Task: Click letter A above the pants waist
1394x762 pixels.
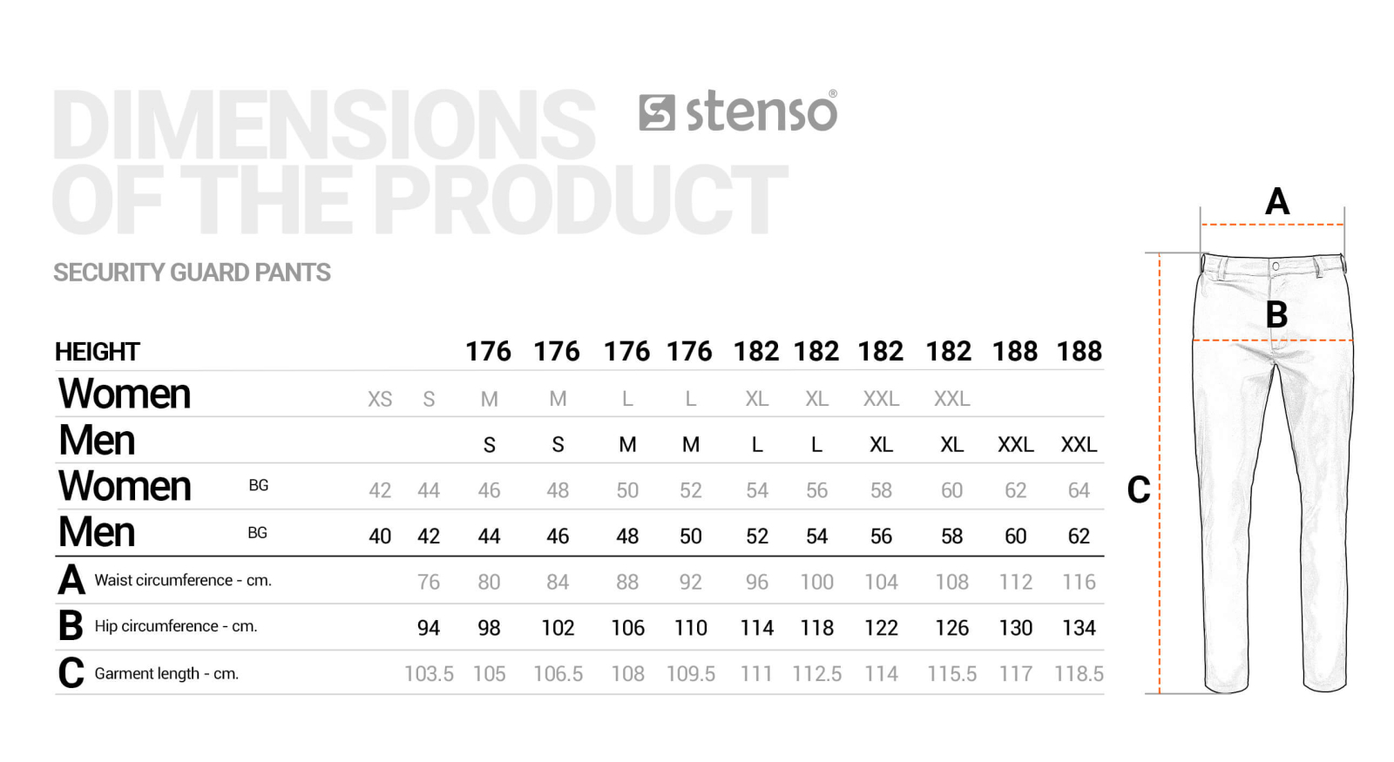Action: [x=1276, y=202]
